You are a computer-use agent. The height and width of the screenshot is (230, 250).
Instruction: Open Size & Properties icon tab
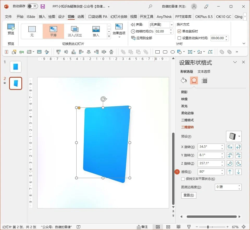pyautogui.click(x=204, y=80)
